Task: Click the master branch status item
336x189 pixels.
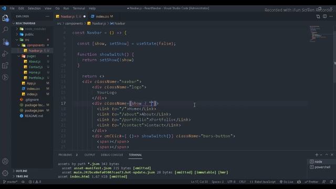Action: [10, 182]
